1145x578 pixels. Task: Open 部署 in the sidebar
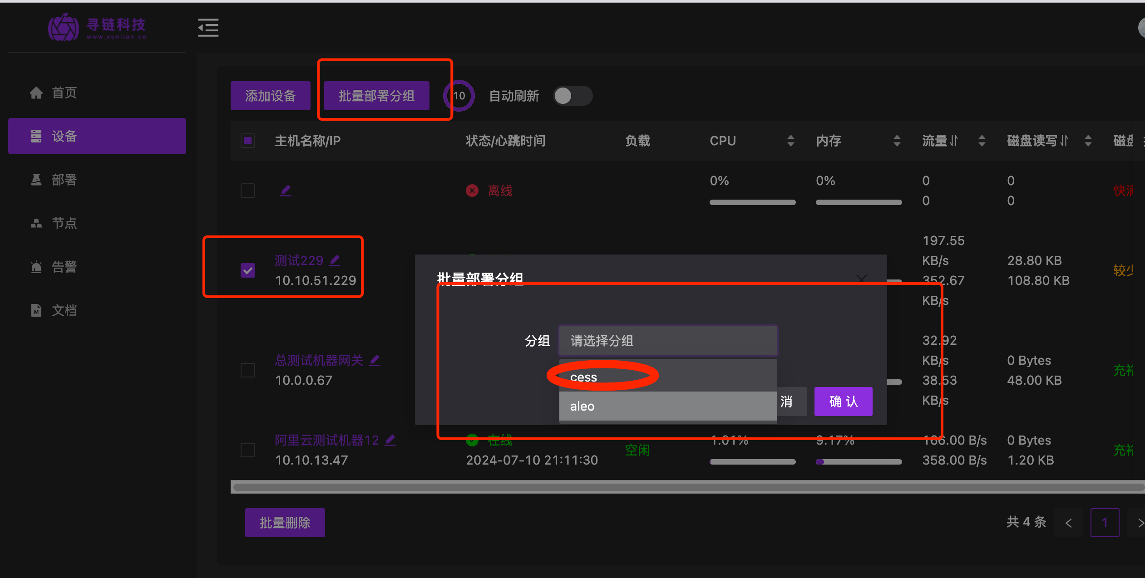(x=64, y=180)
